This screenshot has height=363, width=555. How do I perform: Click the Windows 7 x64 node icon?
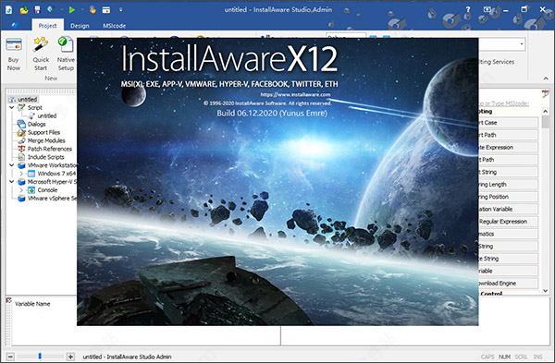coord(31,174)
